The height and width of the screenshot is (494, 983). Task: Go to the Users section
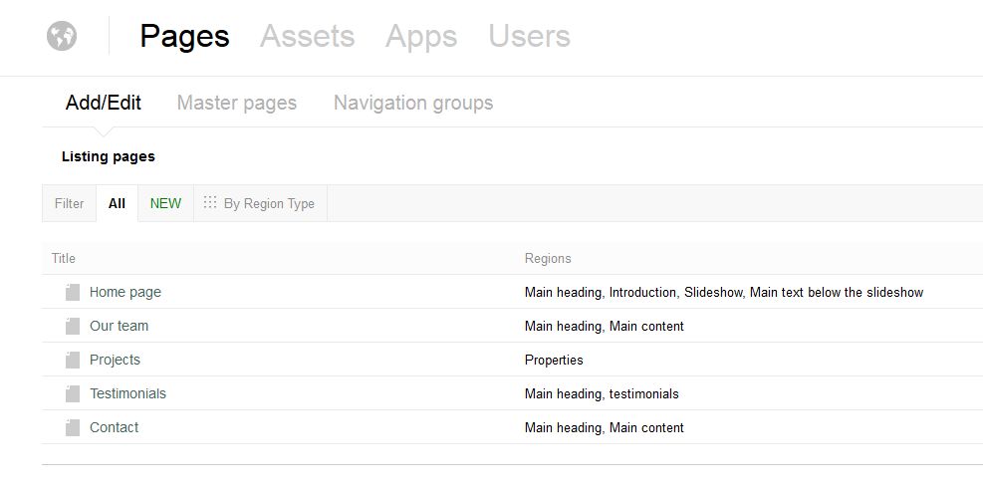[x=529, y=36]
